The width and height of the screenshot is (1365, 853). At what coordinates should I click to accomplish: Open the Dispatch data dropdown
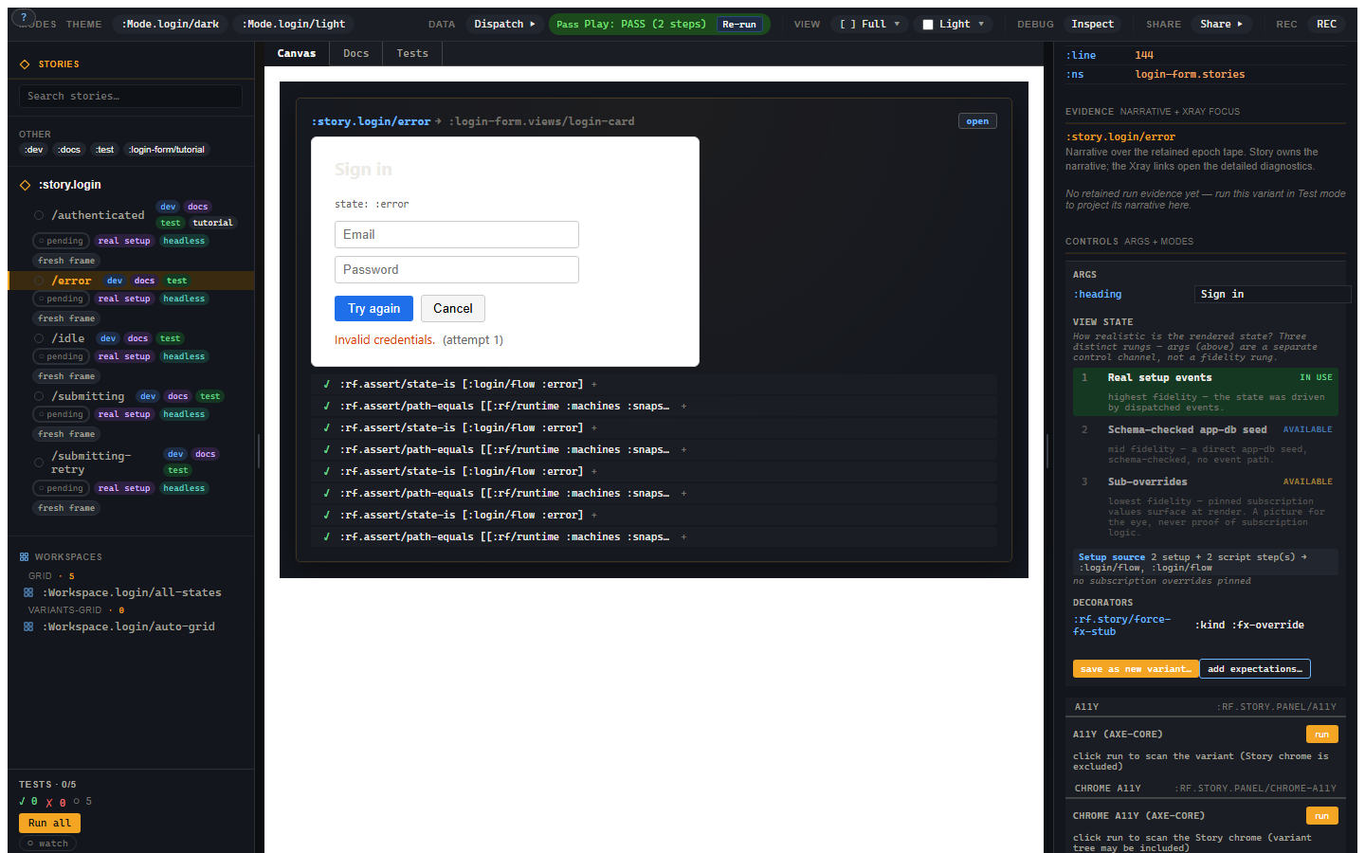coord(504,24)
